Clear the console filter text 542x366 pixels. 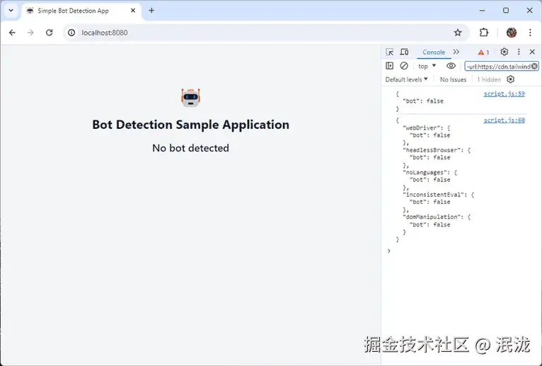[534, 66]
